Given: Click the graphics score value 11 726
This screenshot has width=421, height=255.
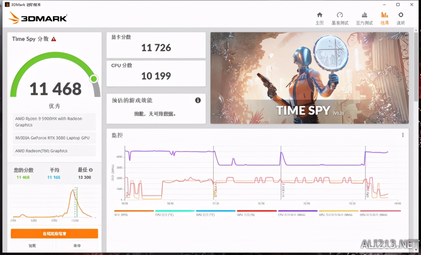Looking at the screenshot, I should 156,48.
